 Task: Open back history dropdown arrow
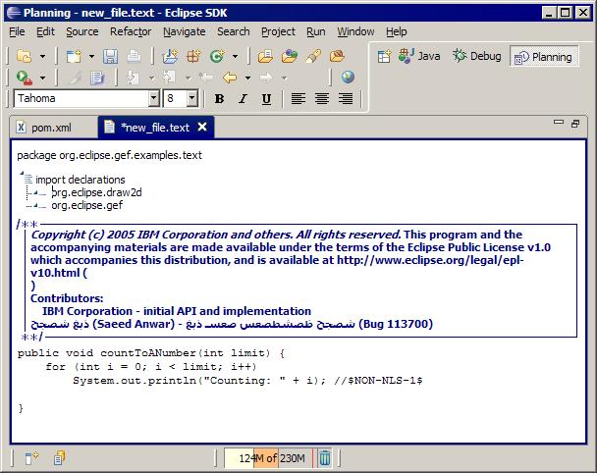tap(247, 78)
